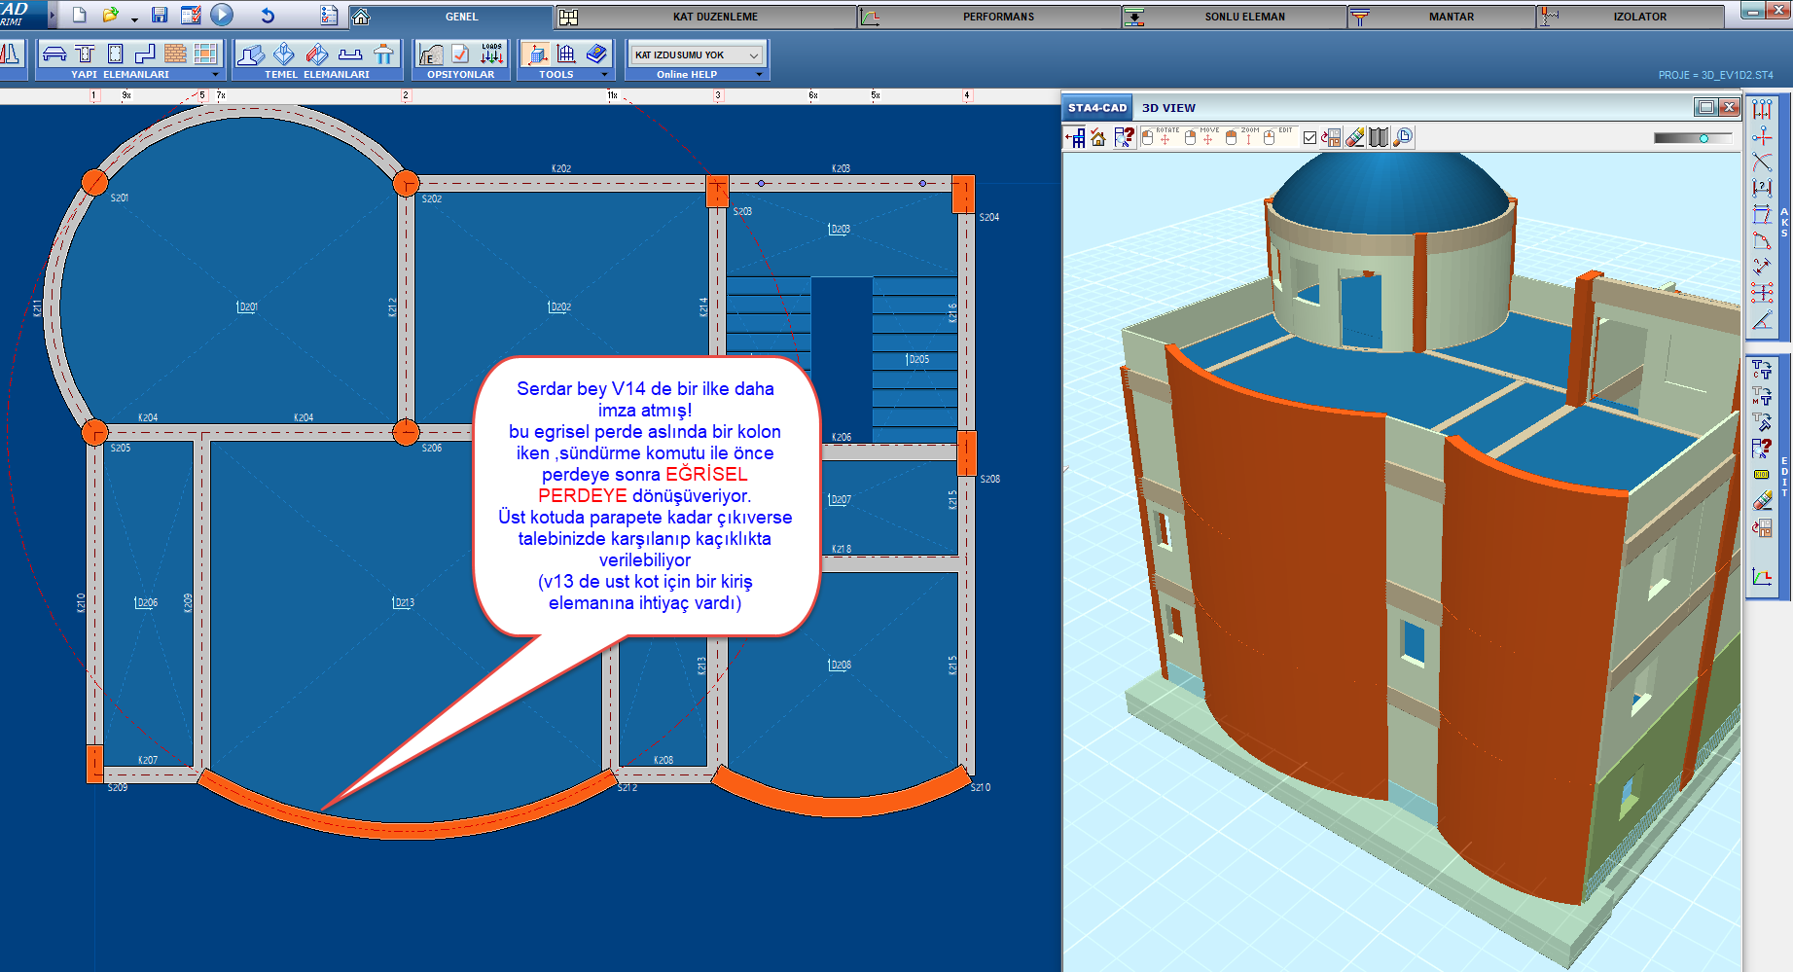Click the Online HELP label
The height and width of the screenshot is (972, 1793).
tap(686, 75)
